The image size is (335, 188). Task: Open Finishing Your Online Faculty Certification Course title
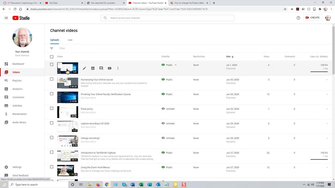pos(106,94)
